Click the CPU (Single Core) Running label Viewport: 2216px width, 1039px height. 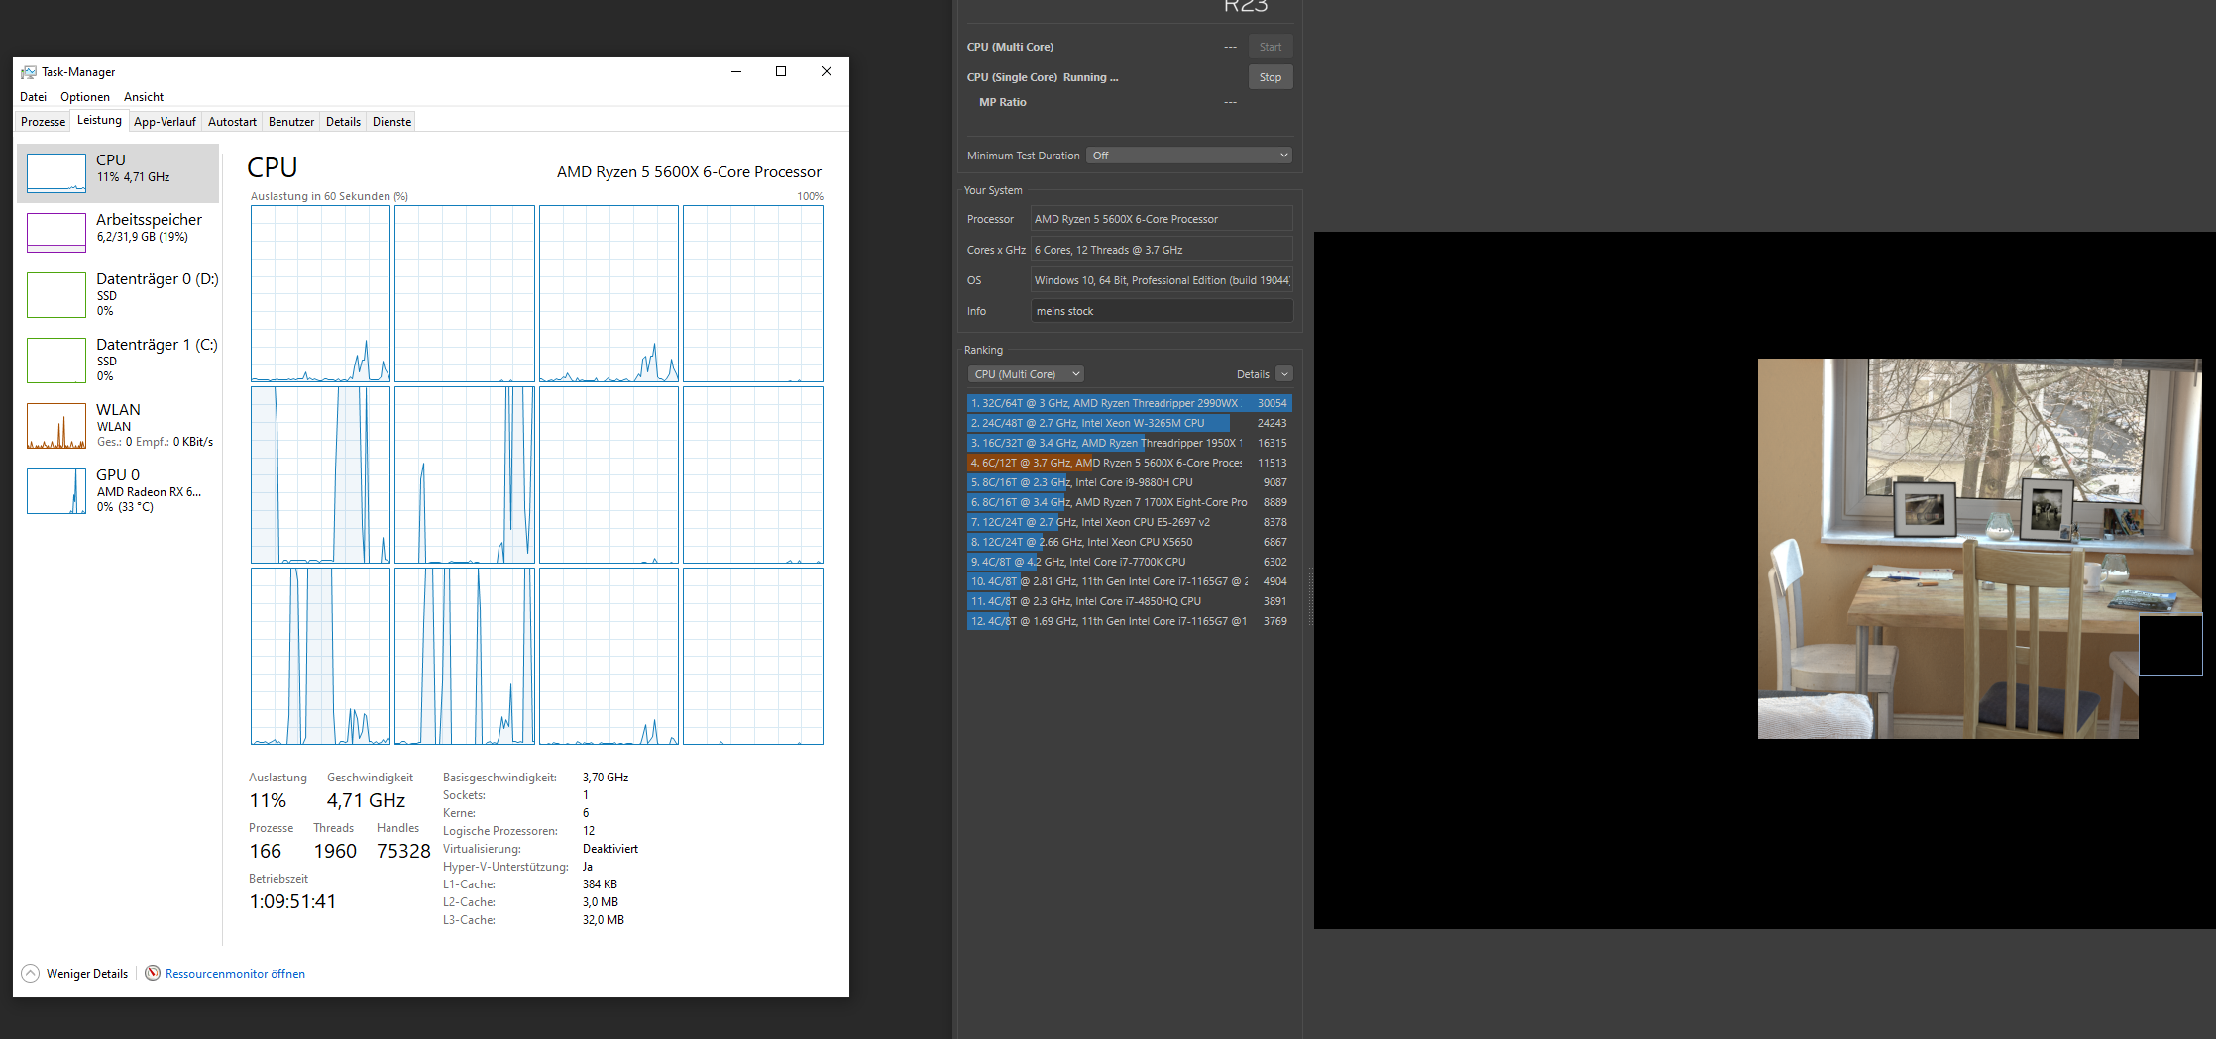point(1043,77)
